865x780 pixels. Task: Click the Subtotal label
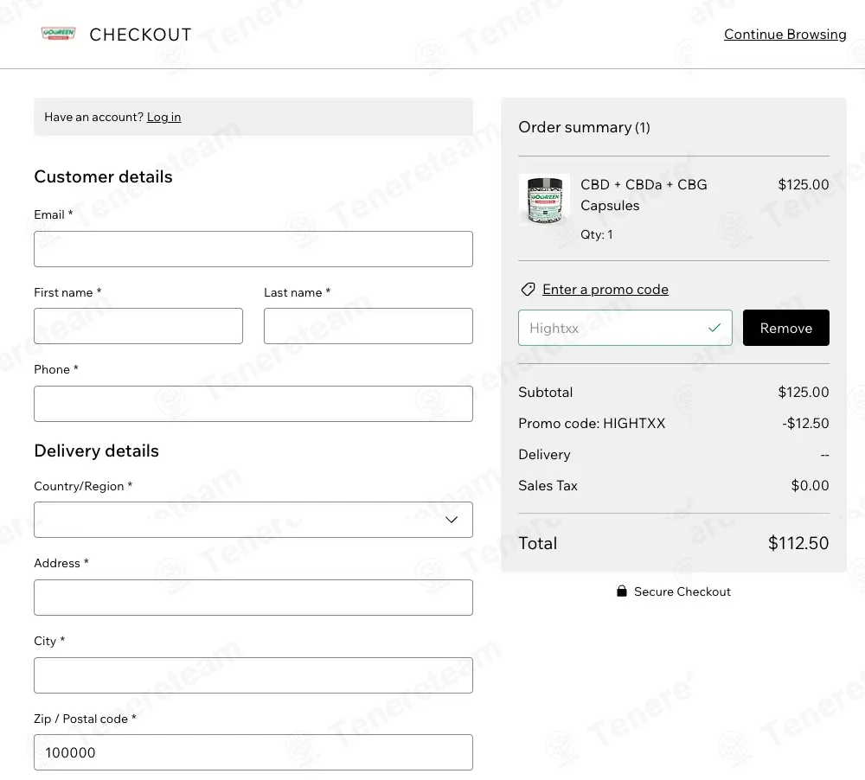click(x=545, y=393)
